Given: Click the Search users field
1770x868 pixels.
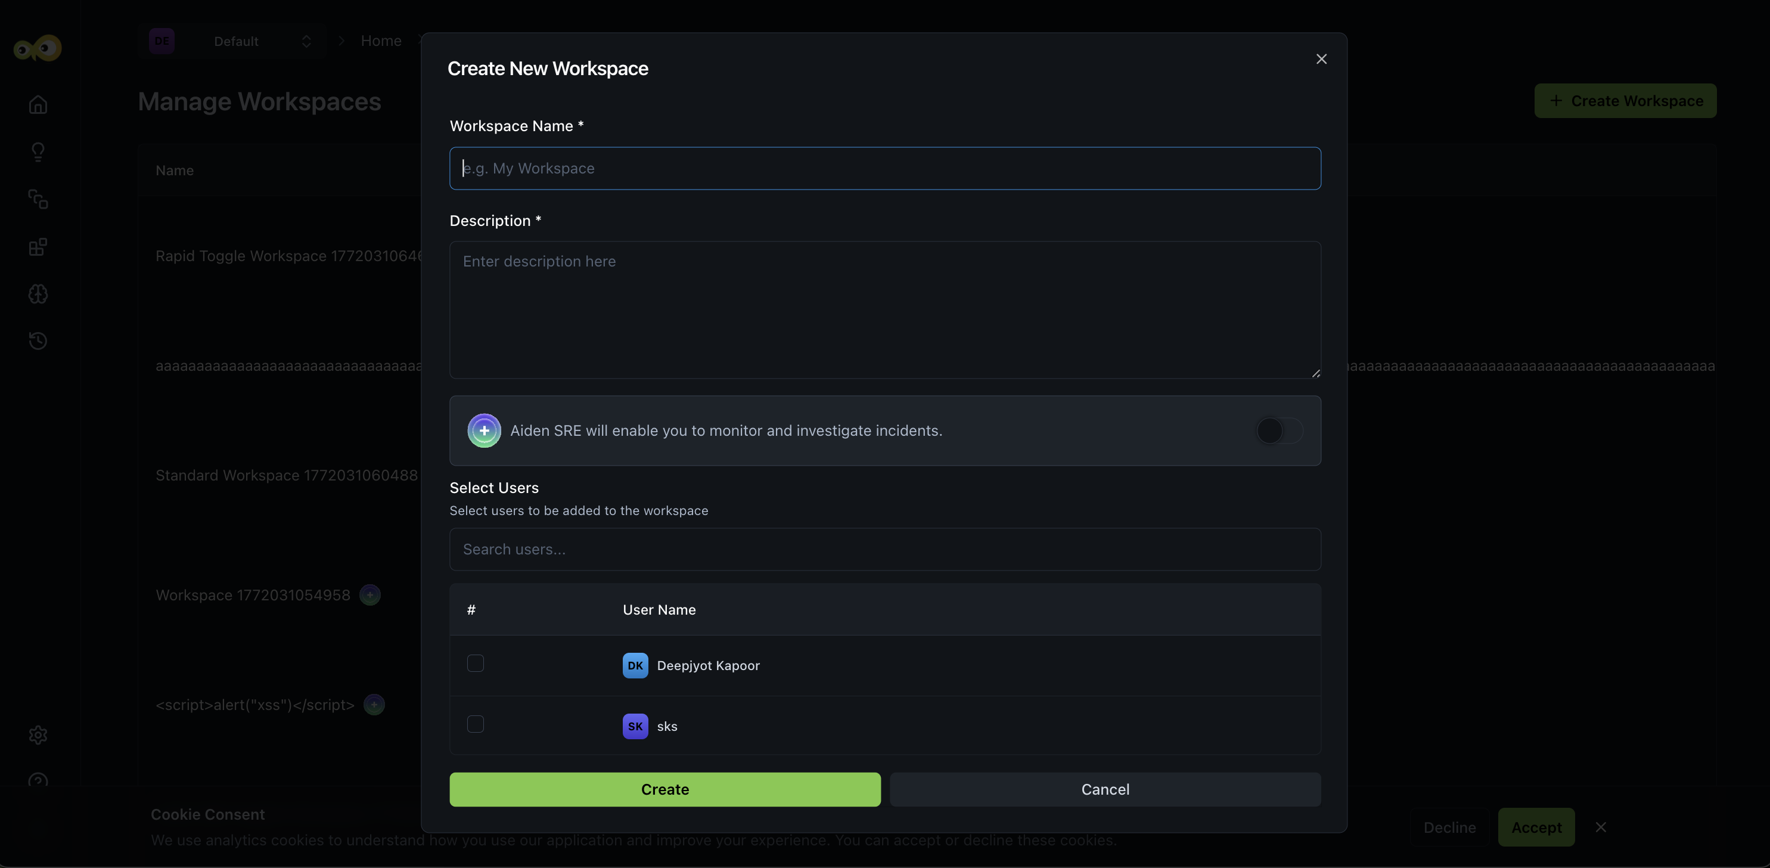Looking at the screenshot, I should click(884, 549).
